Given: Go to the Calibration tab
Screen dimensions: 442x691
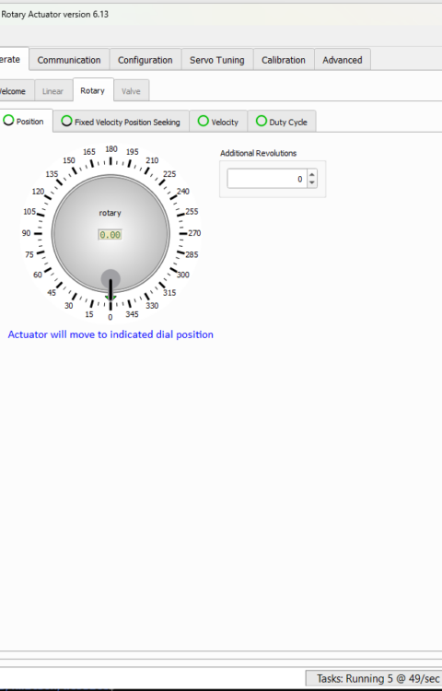Looking at the screenshot, I should click(x=284, y=60).
